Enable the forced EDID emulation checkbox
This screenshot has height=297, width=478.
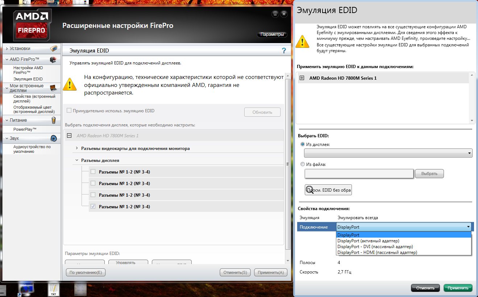[x=69, y=111]
